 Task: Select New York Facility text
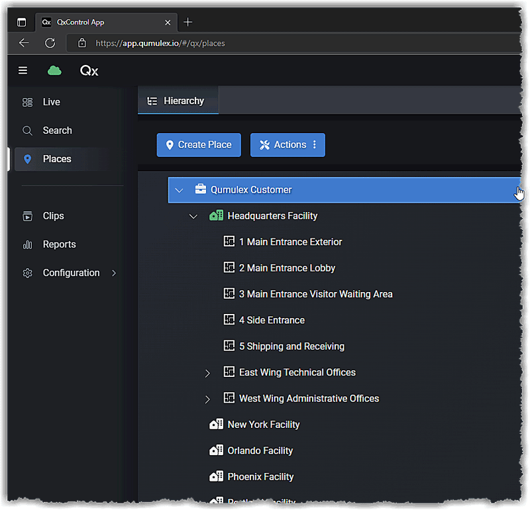[x=264, y=424]
